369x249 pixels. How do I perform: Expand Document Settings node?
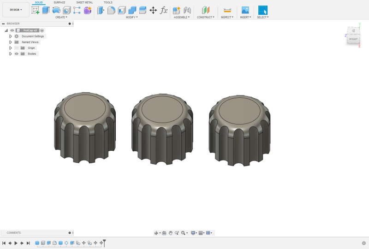10,36
